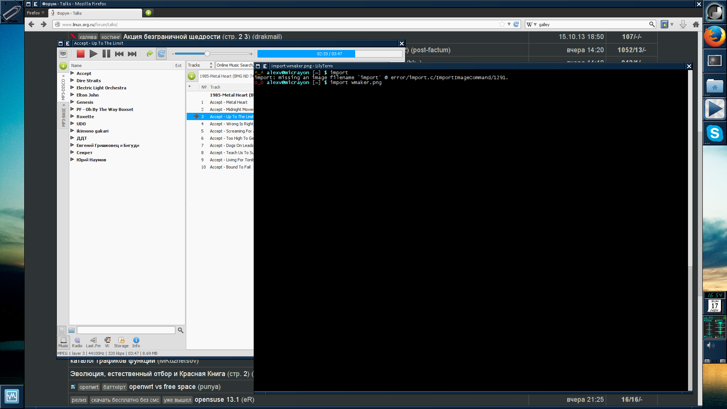Click the volume minus sign in player

[x=173, y=54]
